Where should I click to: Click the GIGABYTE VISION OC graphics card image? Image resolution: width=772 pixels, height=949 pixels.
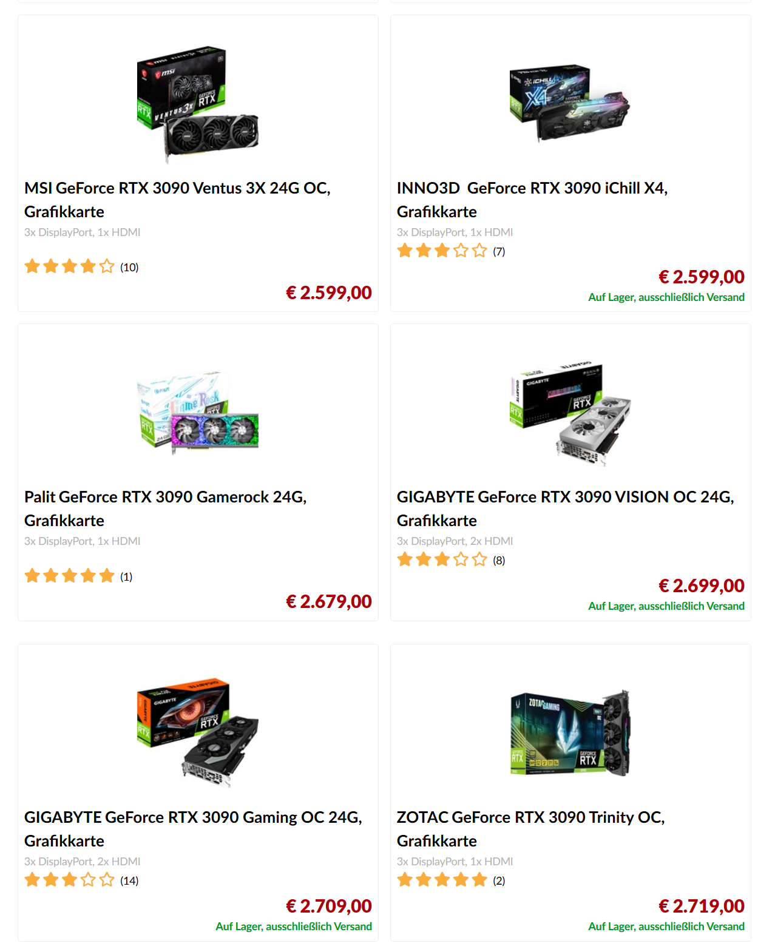point(569,414)
